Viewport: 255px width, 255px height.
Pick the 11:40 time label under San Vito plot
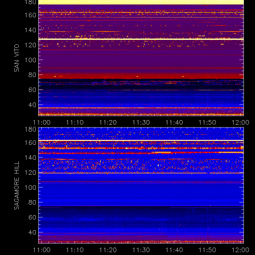click(x=174, y=122)
